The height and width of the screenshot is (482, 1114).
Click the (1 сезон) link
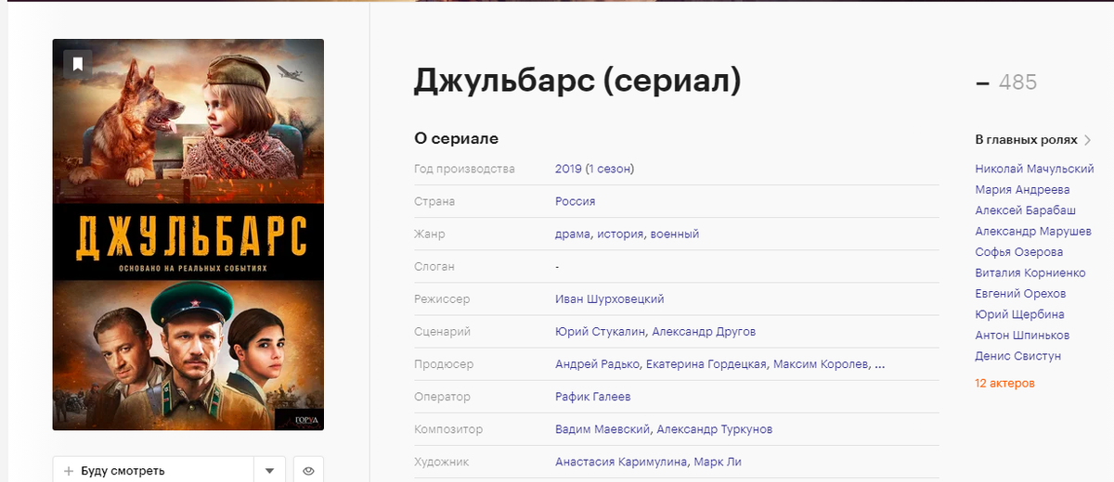pyautogui.click(x=610, y=169)
